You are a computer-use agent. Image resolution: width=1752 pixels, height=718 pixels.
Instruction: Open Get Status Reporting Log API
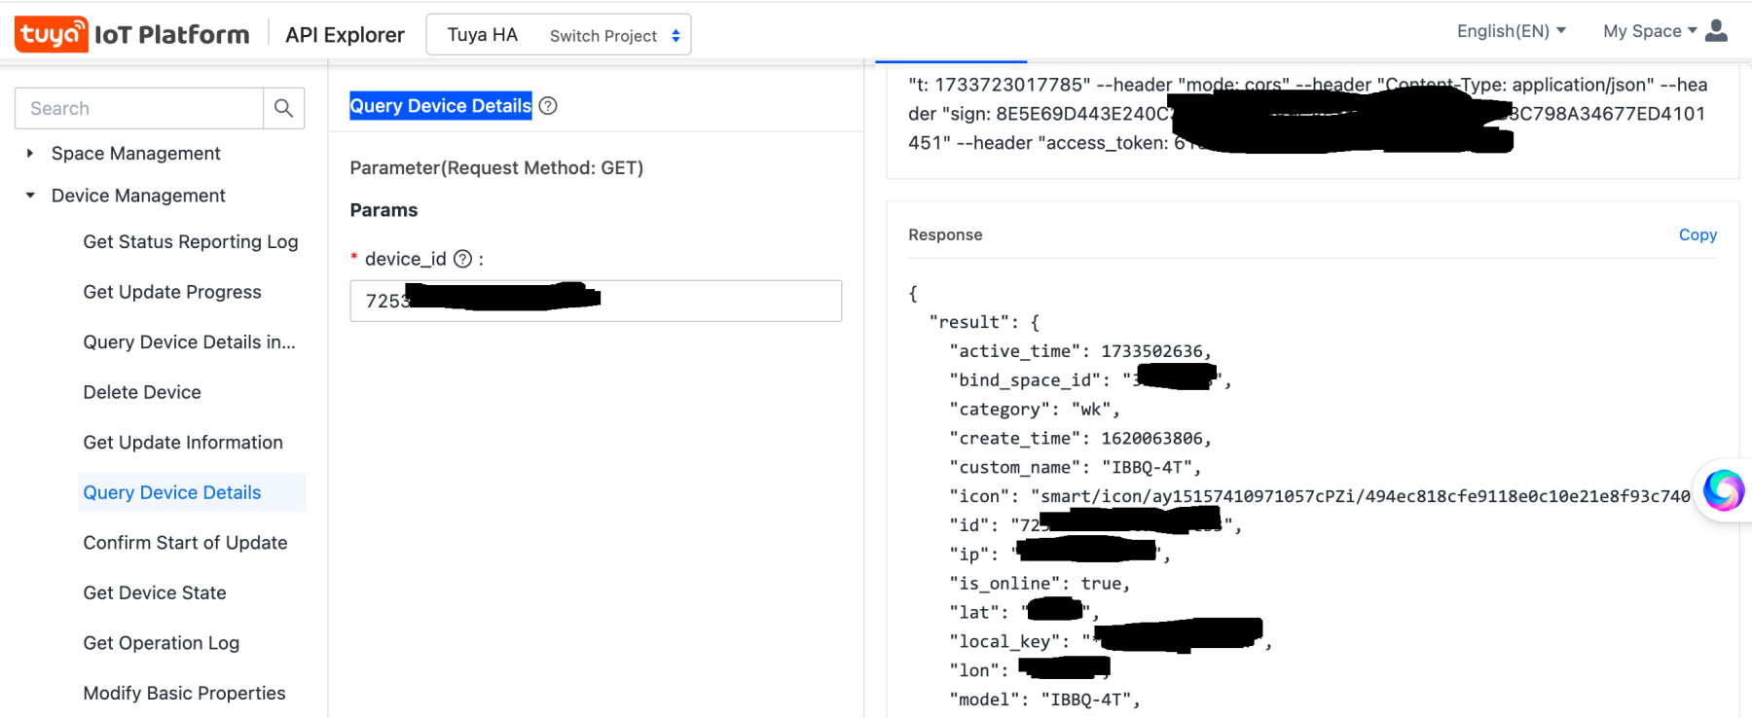191,241
